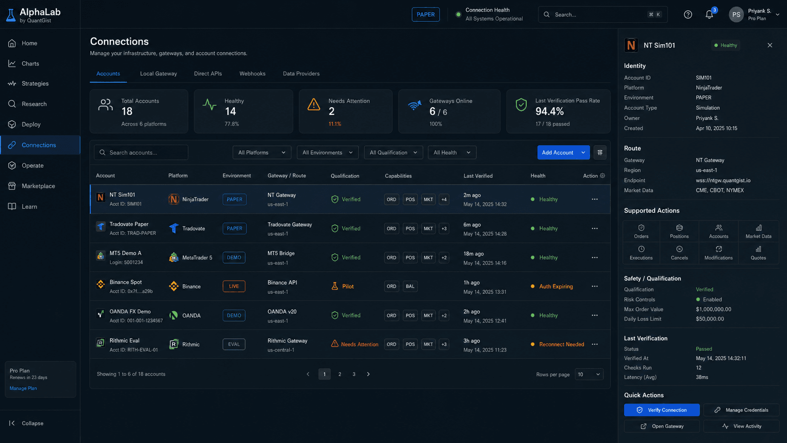787x443 pixels.
Task: Open the notifications bell
Action: coord(709,15)
